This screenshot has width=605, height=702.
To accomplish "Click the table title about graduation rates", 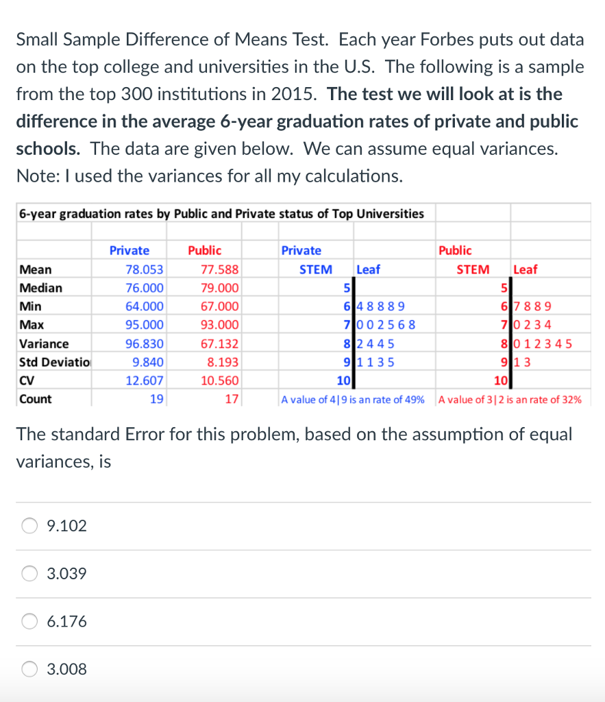I will point(220,213).
